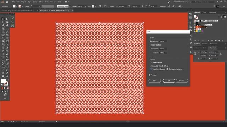Image resolution: width=227 pixels, height=127 pixels.
Task: Click the Delete Swatch trash icon
Action: coord(223,41)
